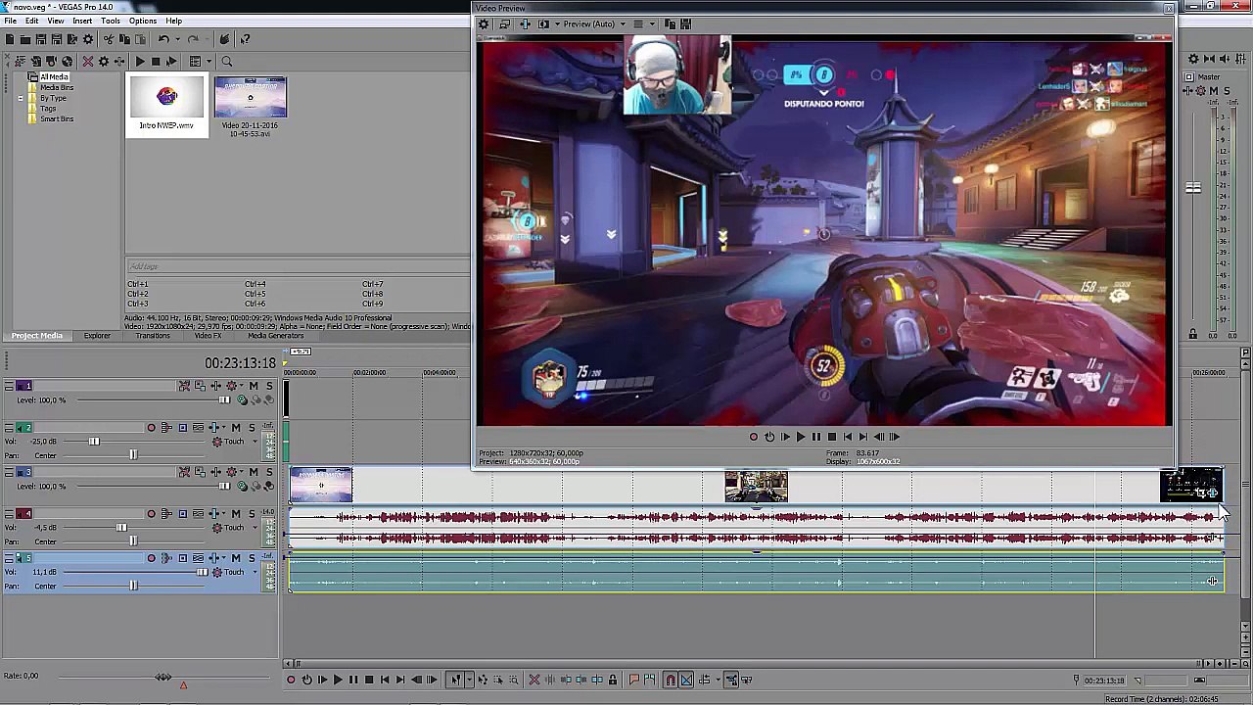Mute video track 3

pos(254,472)
